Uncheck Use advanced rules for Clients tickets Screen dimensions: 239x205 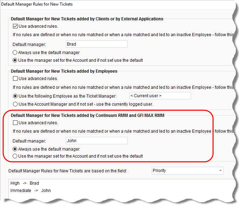point(15,26)
